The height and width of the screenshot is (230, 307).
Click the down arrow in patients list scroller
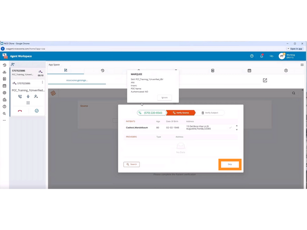[x=236, y=130]
